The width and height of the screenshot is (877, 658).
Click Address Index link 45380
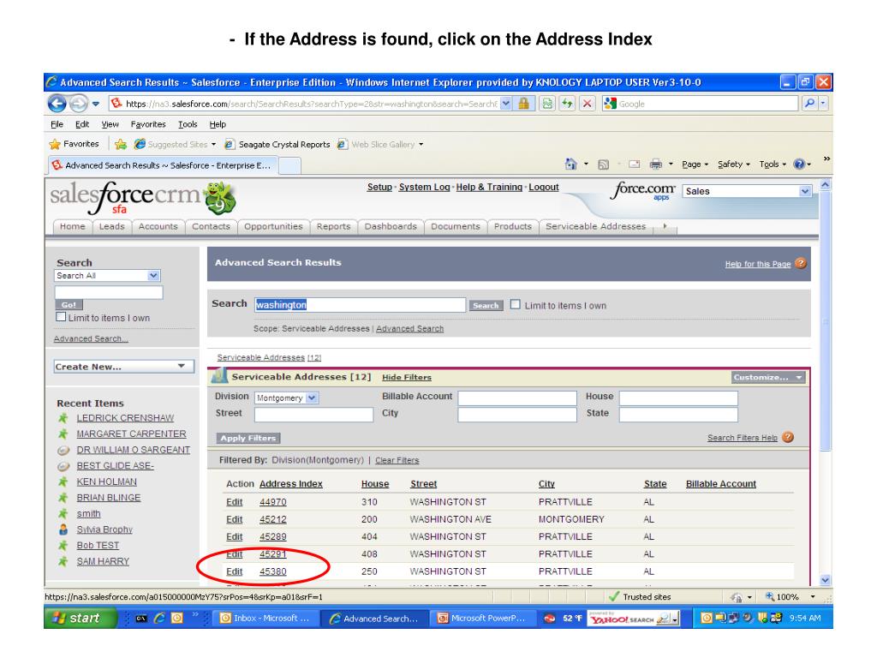tap(273, 571)
